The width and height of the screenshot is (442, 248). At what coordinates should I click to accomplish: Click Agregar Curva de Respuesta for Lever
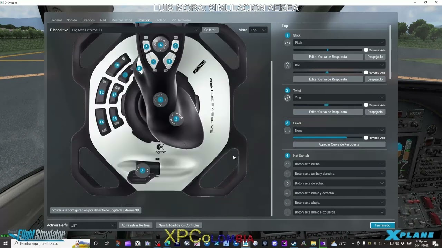[x=339, y=145]
